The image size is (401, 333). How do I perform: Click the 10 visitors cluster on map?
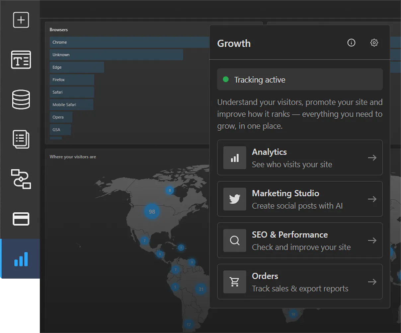click(293, 314)
